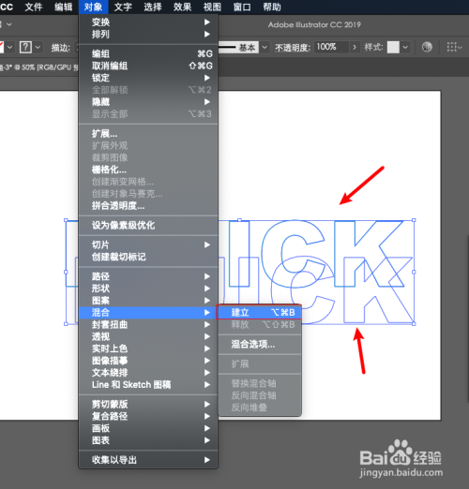Click the 不透明度 100% input field

point(331,47)
